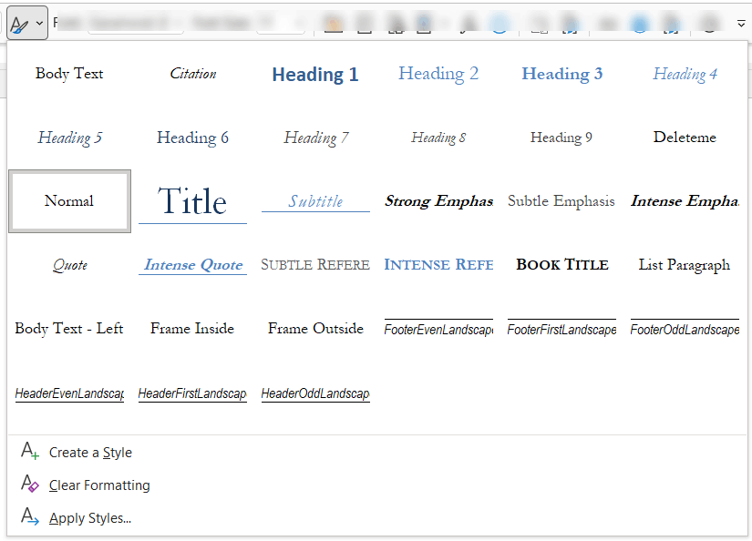Apply the Heading 6 style
Viewport: 752px width, 541px height.
pyautogui.click(x=193, y=138)
